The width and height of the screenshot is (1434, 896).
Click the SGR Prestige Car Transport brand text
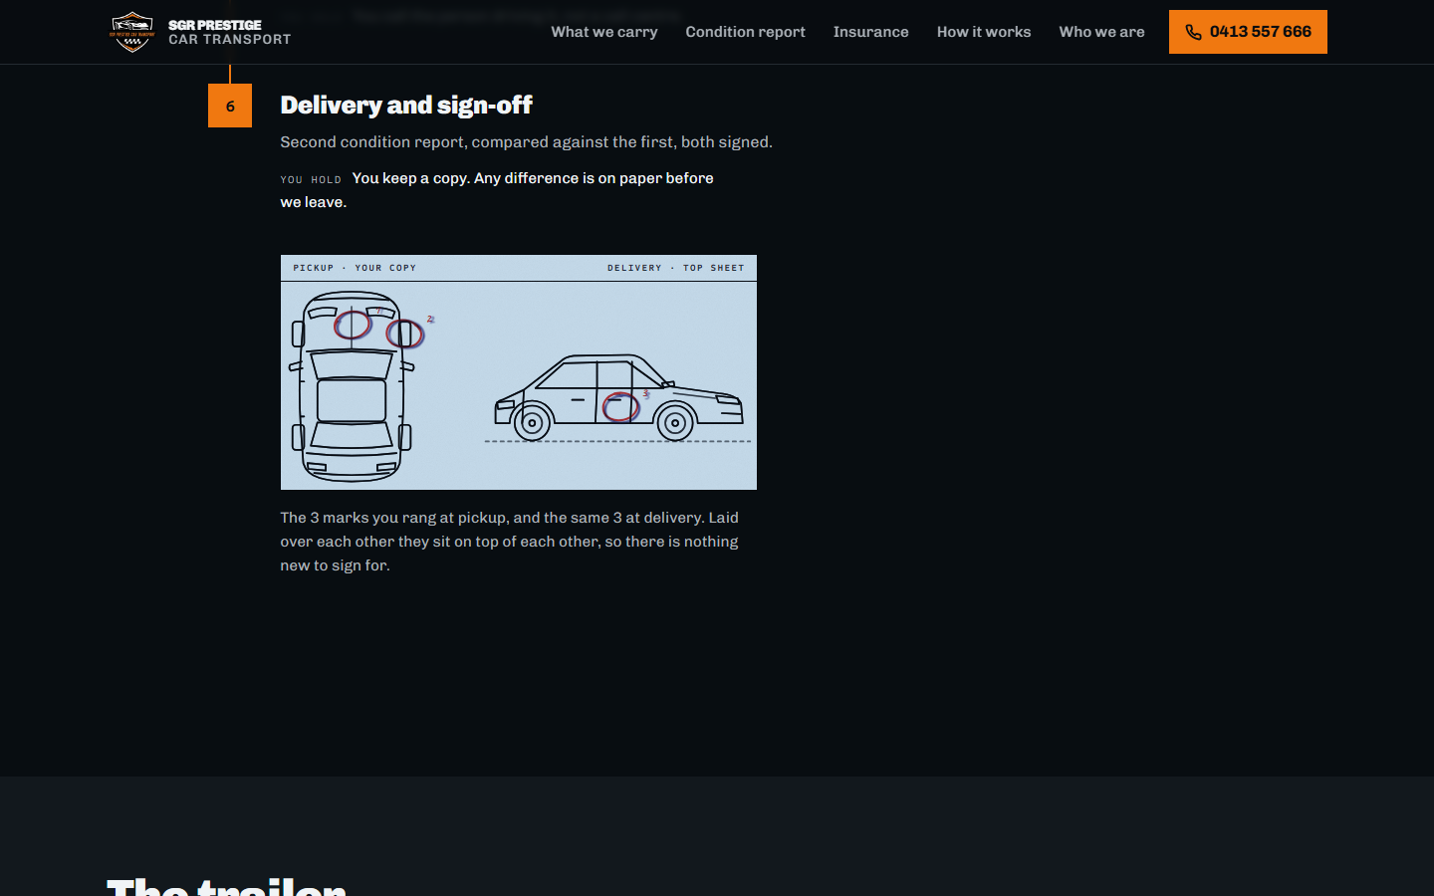pyautogui.click(x=230, y=32)
